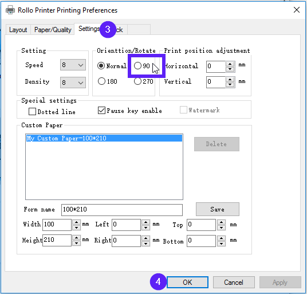
Task: Decrease Top margin with down arrow
Action: click(221, 228)
